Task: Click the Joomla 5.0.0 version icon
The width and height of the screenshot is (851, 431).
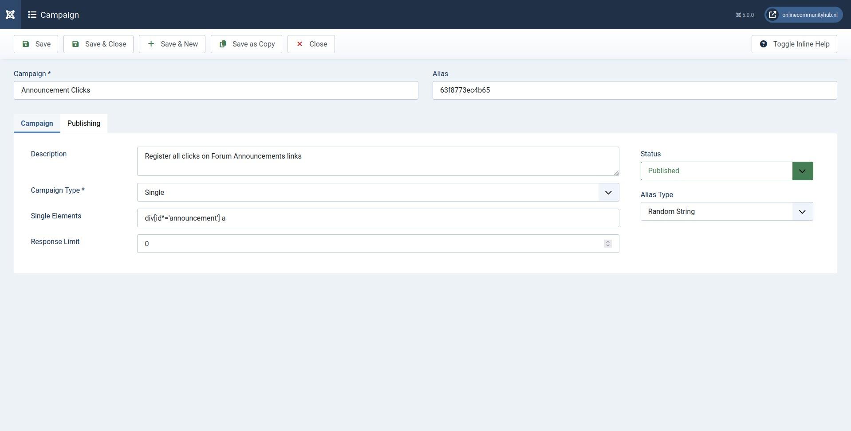Action: click(x=738, y=15)
